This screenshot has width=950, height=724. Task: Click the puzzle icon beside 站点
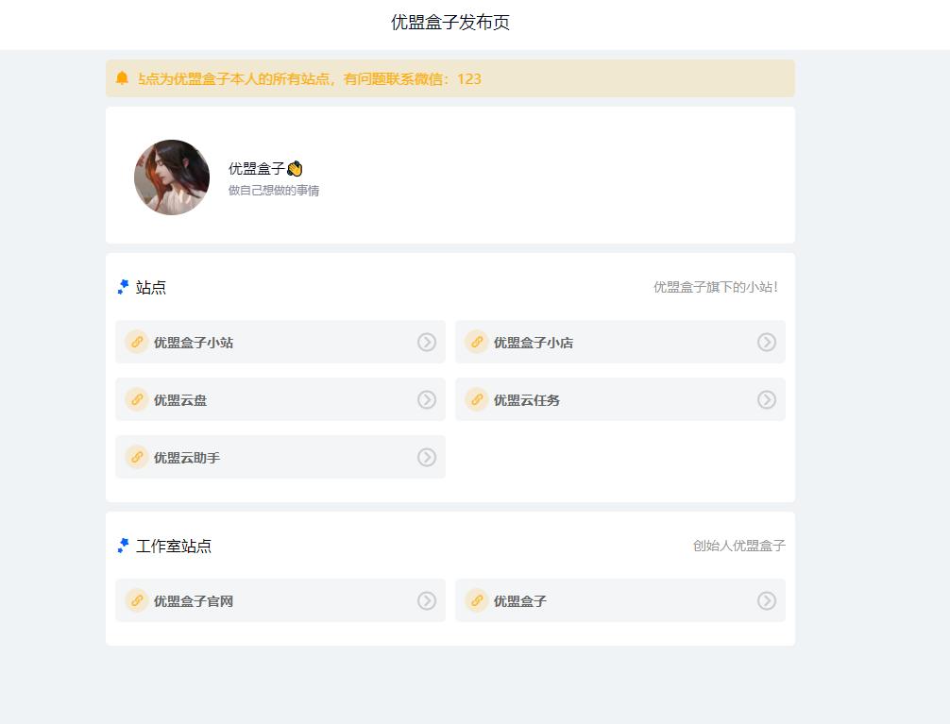[x=123, y=287]
